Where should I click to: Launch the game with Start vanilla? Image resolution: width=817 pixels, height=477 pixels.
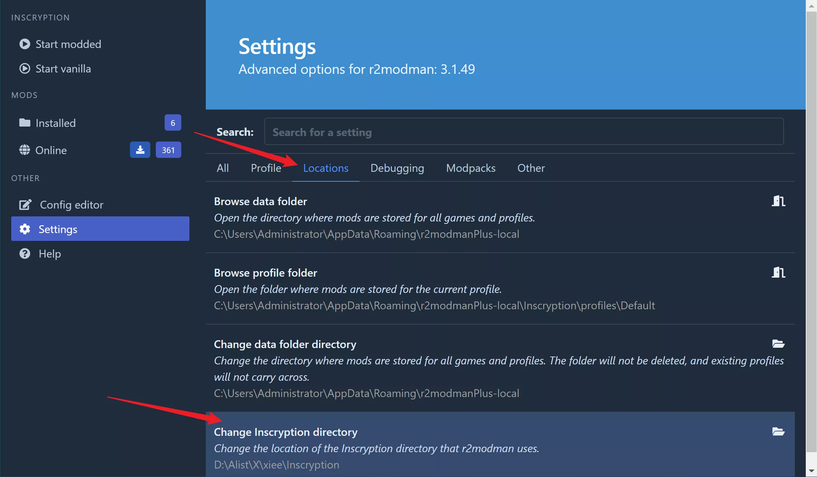pyautogui.click(x=63, y=68)
